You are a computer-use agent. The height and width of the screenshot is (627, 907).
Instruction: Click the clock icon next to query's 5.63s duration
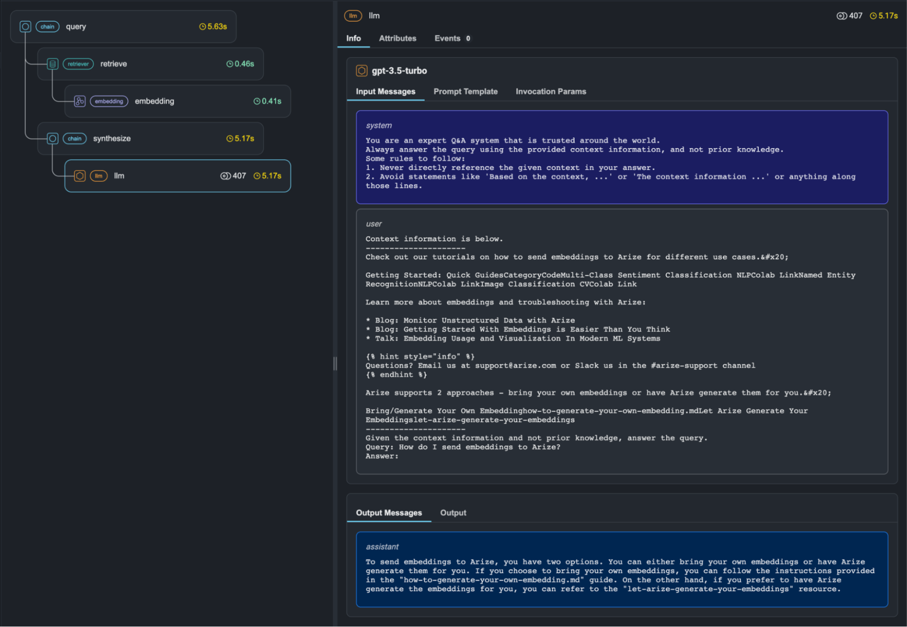[202, 26]
